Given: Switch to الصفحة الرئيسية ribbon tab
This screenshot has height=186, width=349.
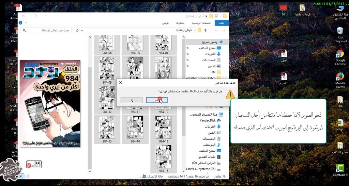Looking at the screenshot, I should click(202, 23).
